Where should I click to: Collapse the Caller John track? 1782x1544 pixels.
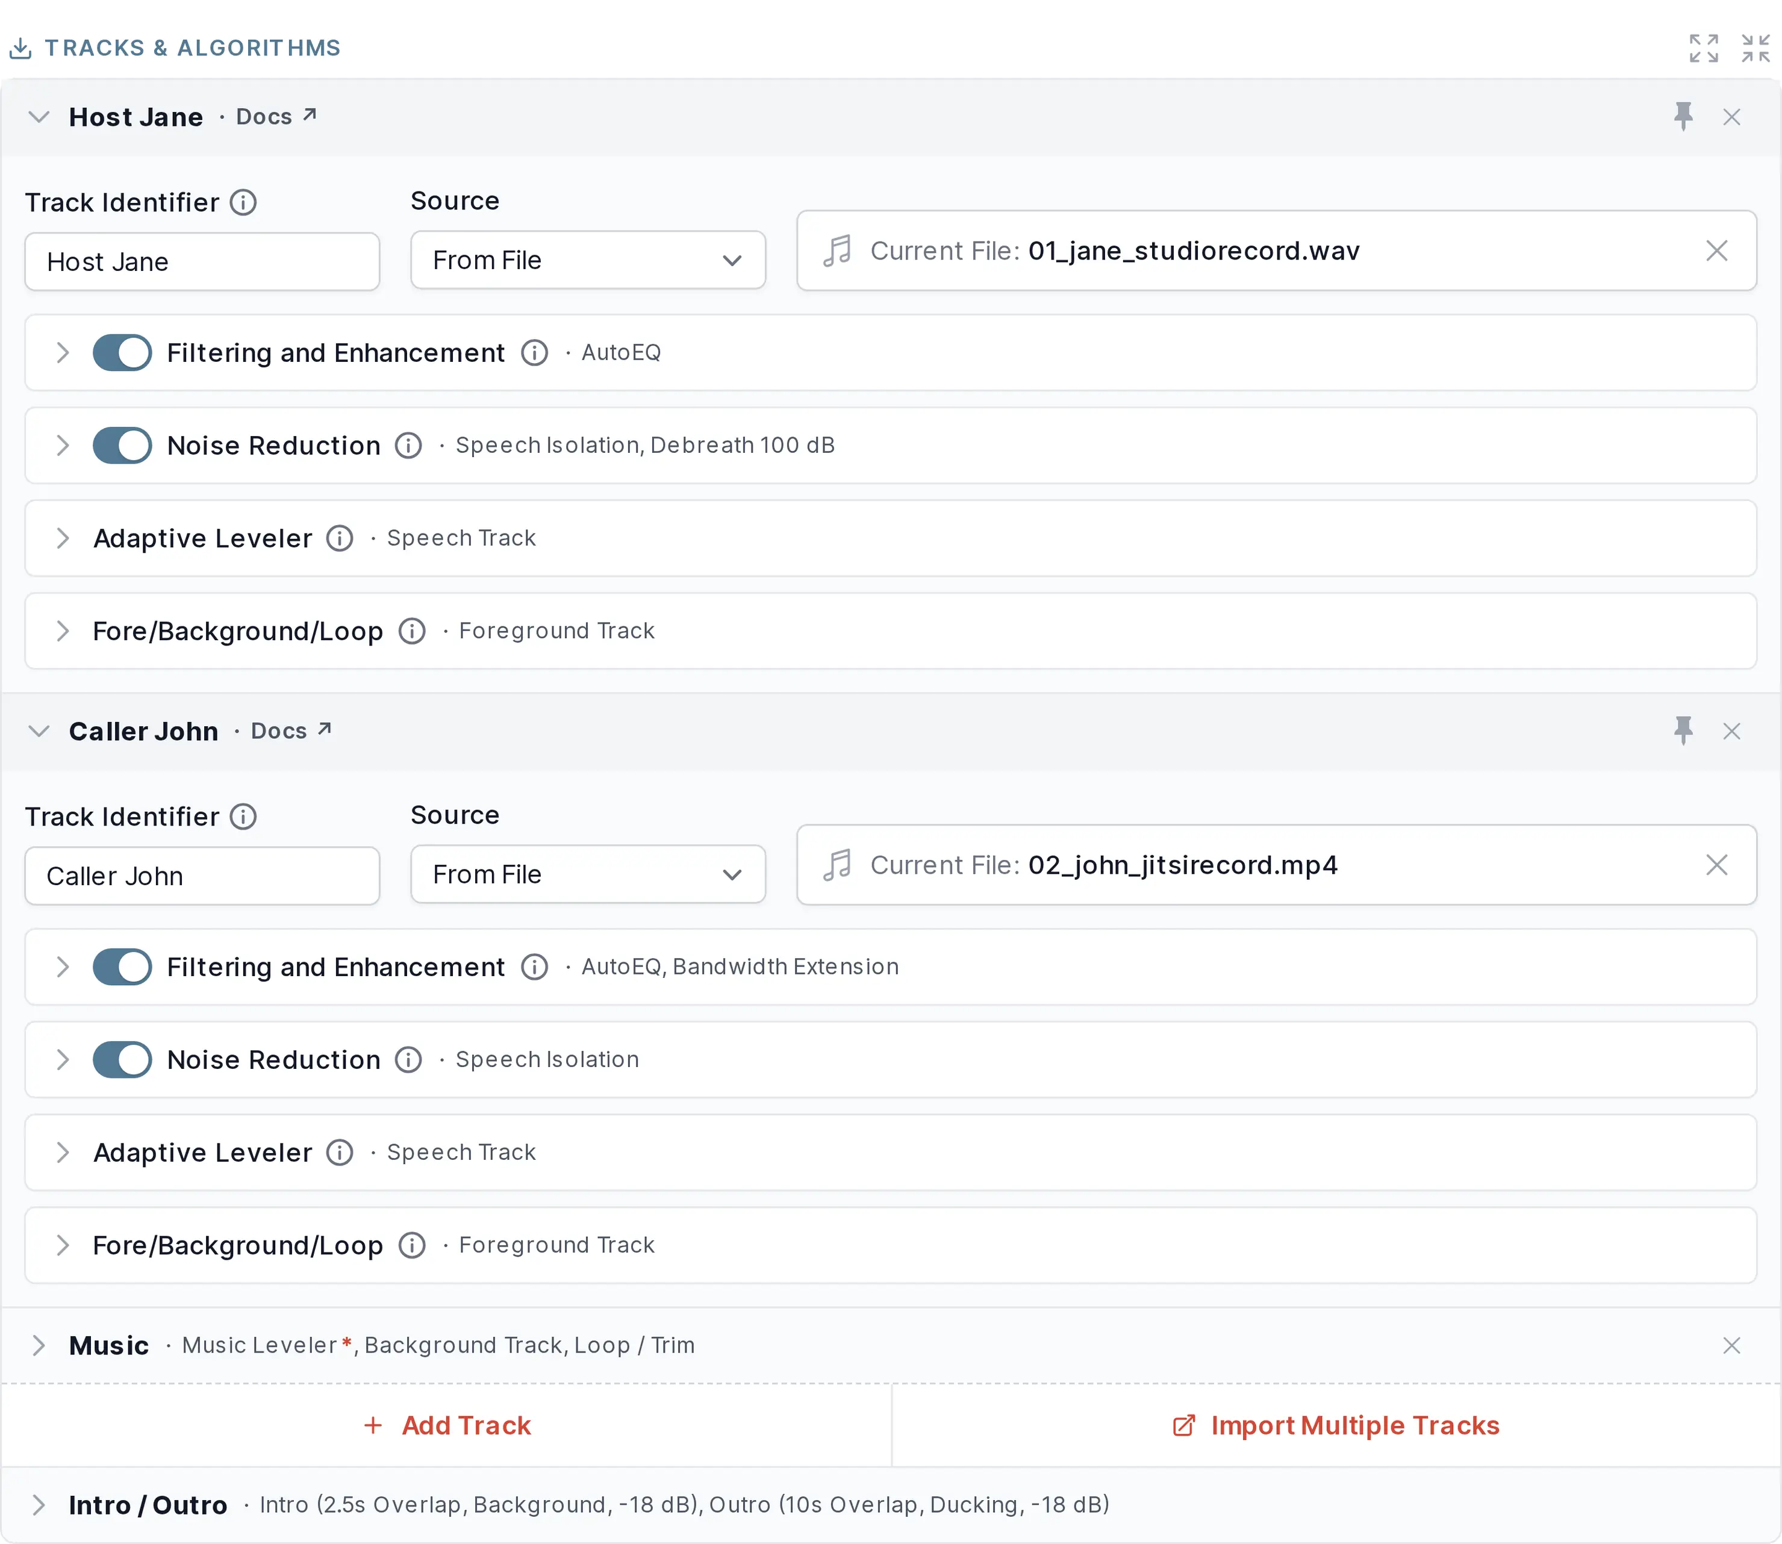(x=39, y=730)
